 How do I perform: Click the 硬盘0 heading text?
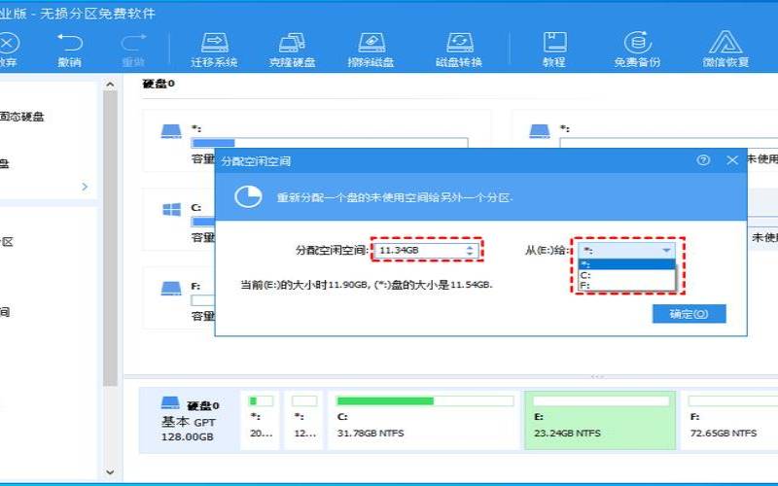(159, 84)
